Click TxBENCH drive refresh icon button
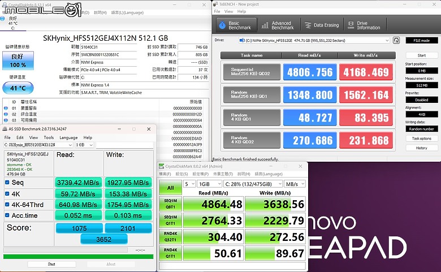This screenshot has width=441, height=272. pos(396,40)
